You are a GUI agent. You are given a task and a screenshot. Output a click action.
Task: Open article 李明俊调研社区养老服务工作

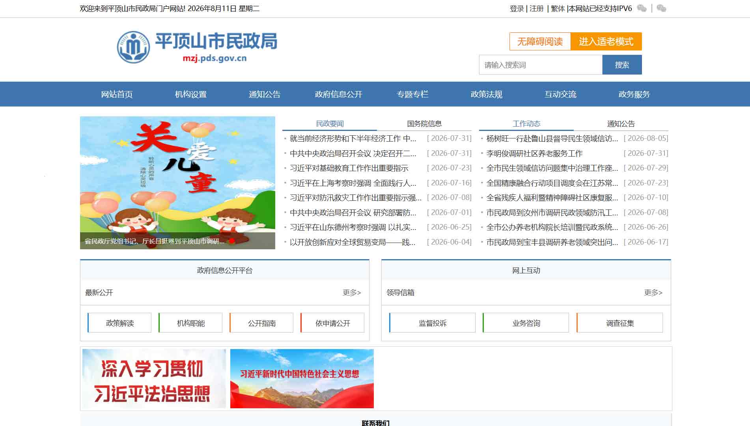534,153
